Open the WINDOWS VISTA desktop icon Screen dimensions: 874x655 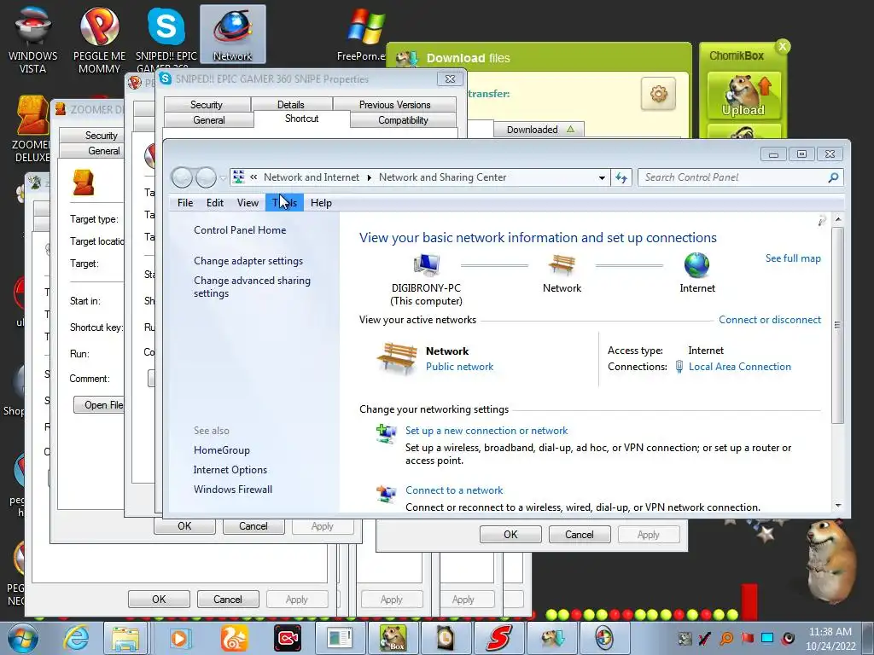point(33,39)
